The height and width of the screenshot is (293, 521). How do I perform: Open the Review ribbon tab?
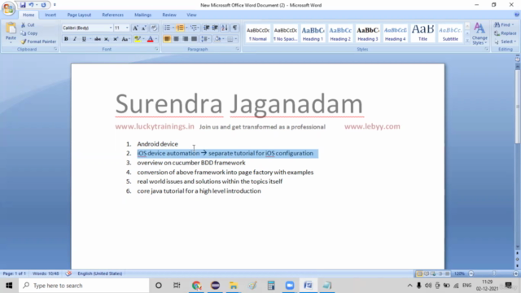pos(169,15)
